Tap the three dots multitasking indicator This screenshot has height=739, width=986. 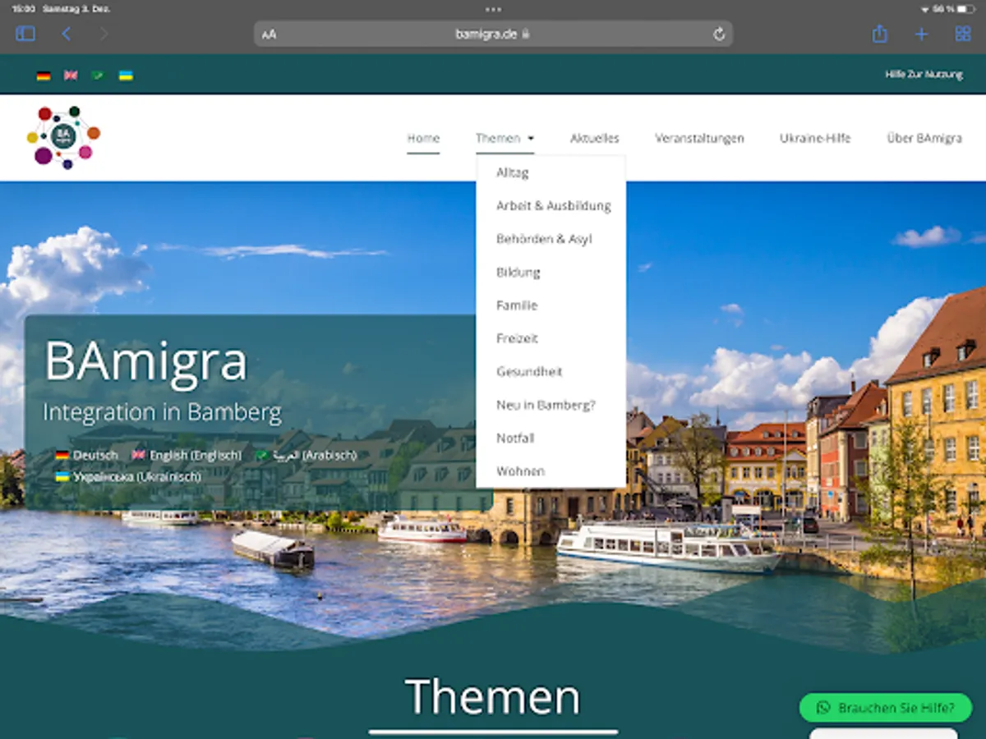click(493, 9)
